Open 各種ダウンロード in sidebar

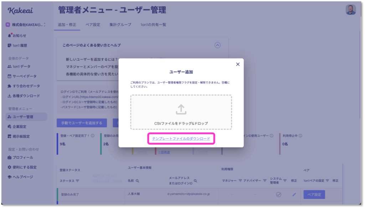click(24, 96)
